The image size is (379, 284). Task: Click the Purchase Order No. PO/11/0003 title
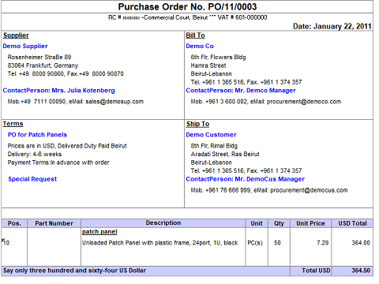tap(187, 7)
